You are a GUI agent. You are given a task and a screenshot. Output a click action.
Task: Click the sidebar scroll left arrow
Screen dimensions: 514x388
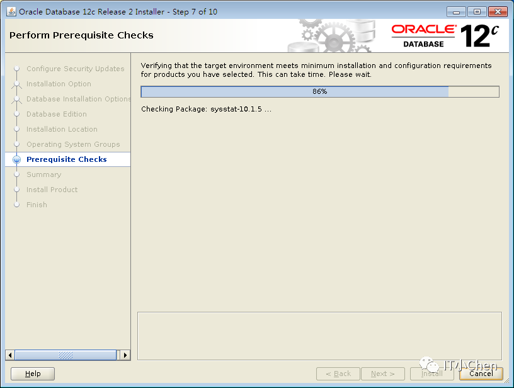tap(10, 355)
